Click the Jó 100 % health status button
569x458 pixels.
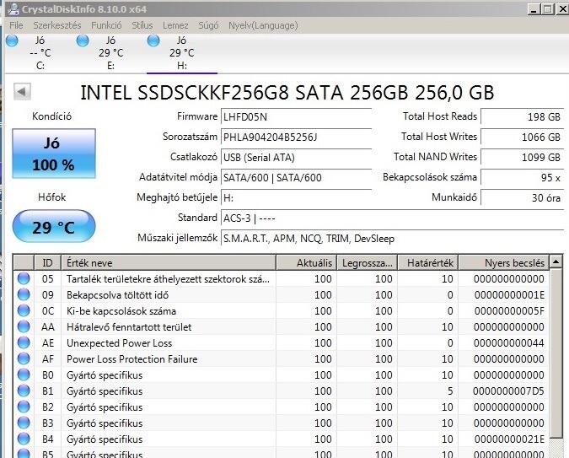pos(52,154)
